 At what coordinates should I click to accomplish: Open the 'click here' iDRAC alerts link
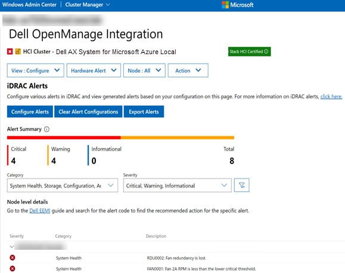click(x=331, y=96)
